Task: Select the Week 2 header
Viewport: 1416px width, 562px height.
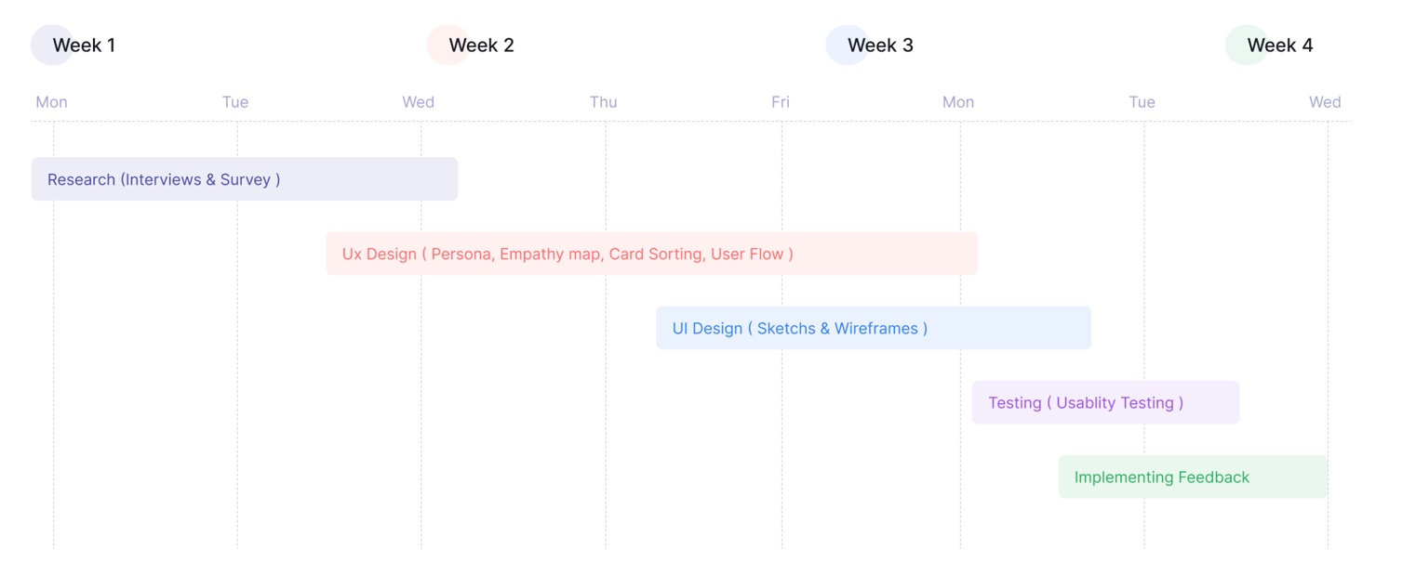Action: pyautogui.click(x=481, y=45)
